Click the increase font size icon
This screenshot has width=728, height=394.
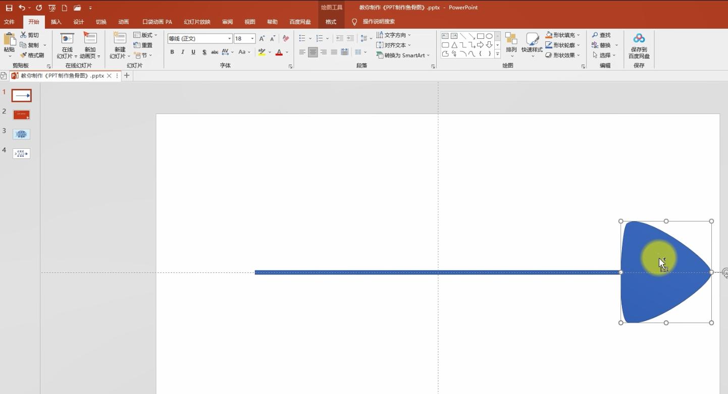(262, 38)
